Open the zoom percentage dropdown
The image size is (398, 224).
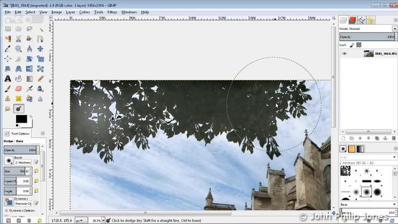103,220
